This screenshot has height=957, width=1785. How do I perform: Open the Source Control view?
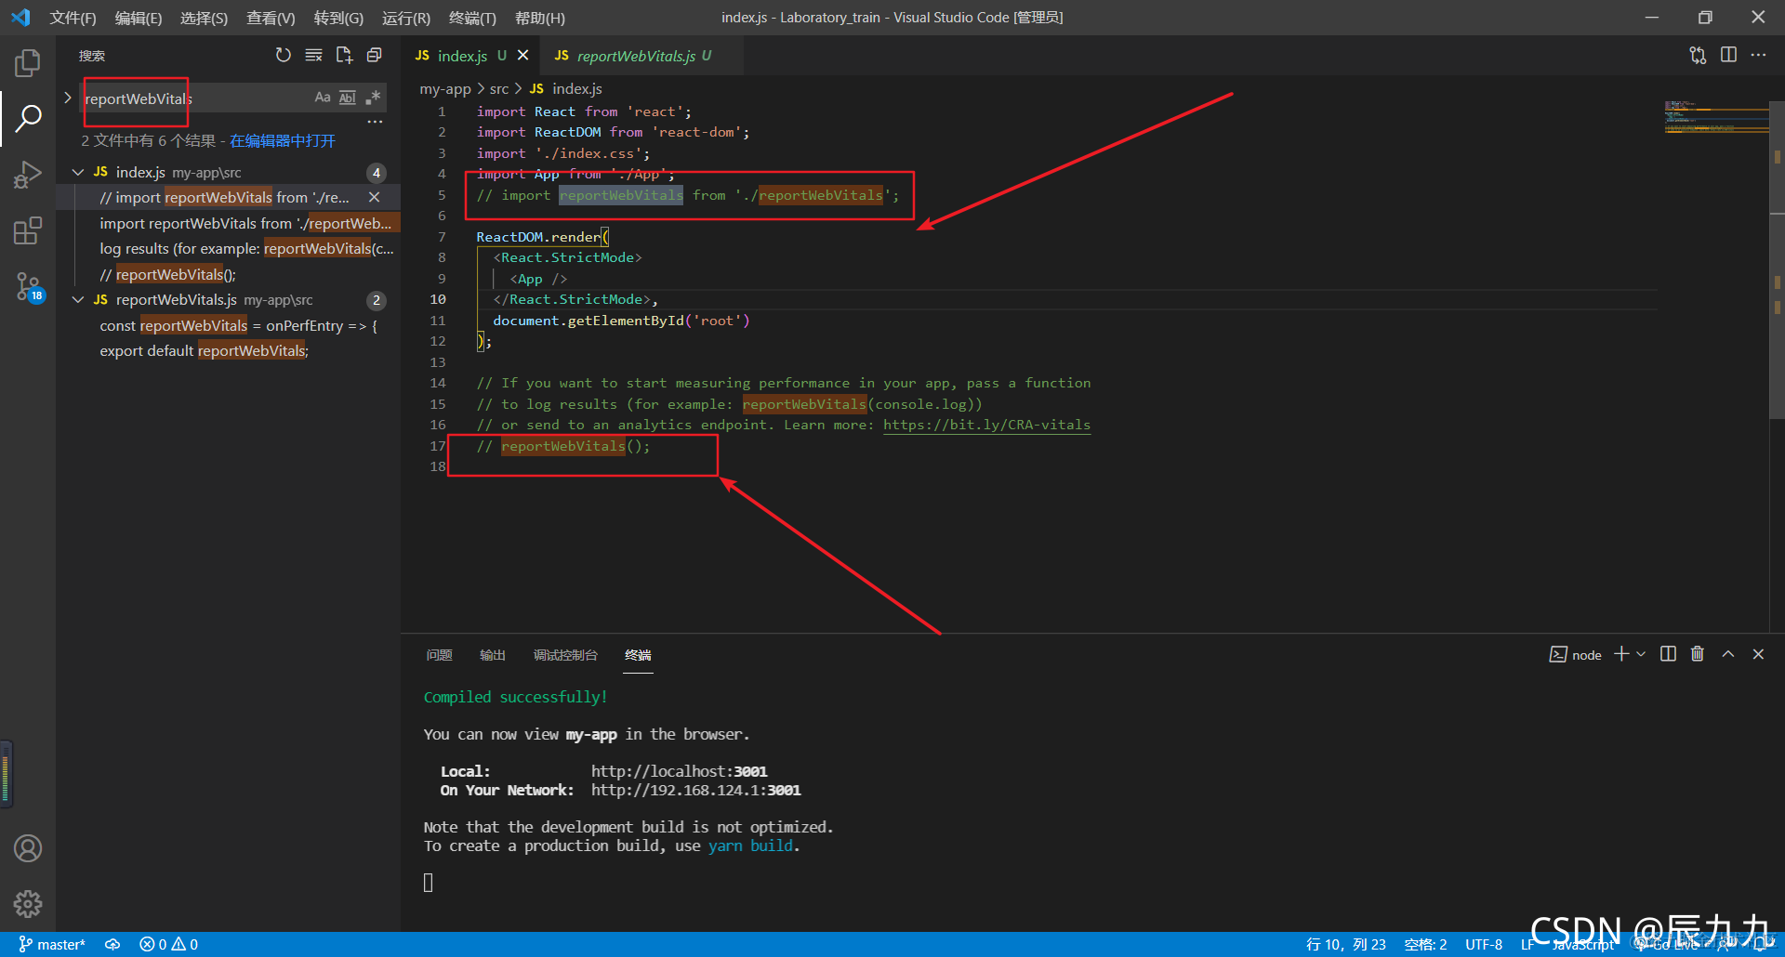(28, 286)
